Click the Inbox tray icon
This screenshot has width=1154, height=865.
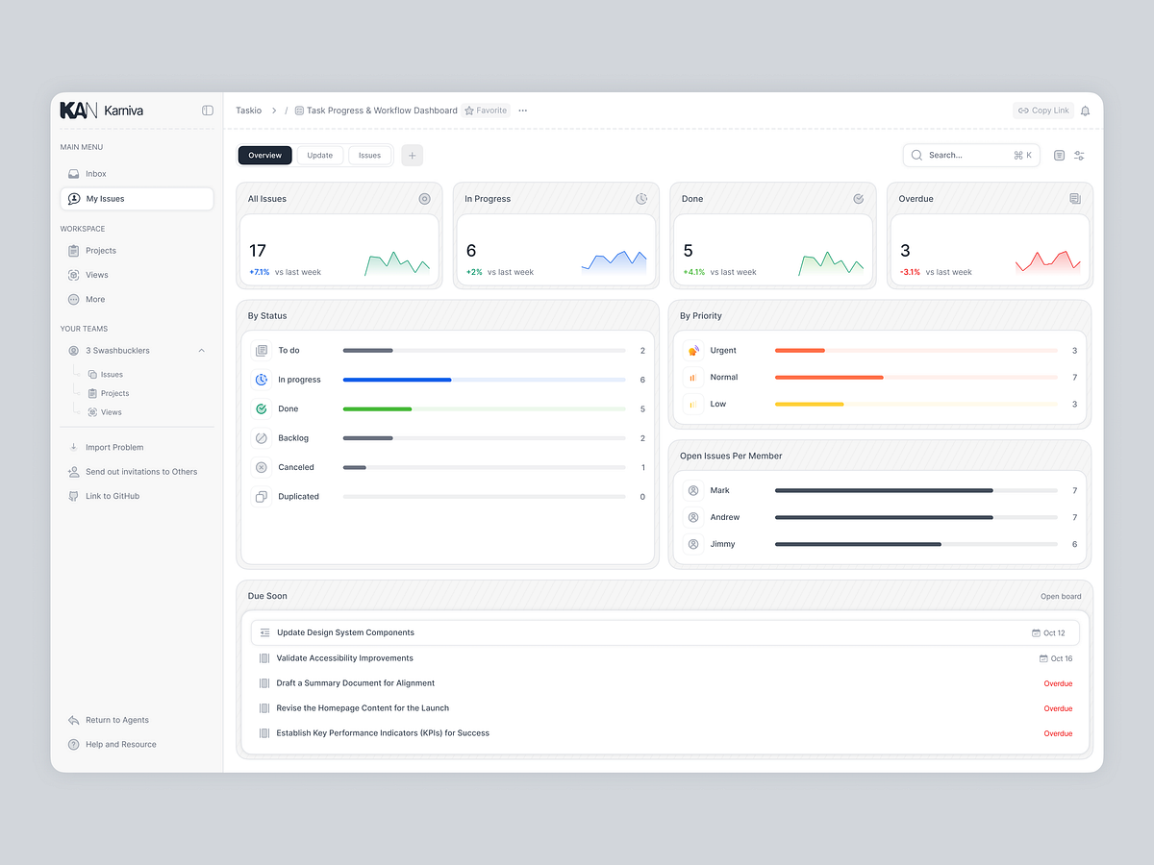click(x=74, y=174)
